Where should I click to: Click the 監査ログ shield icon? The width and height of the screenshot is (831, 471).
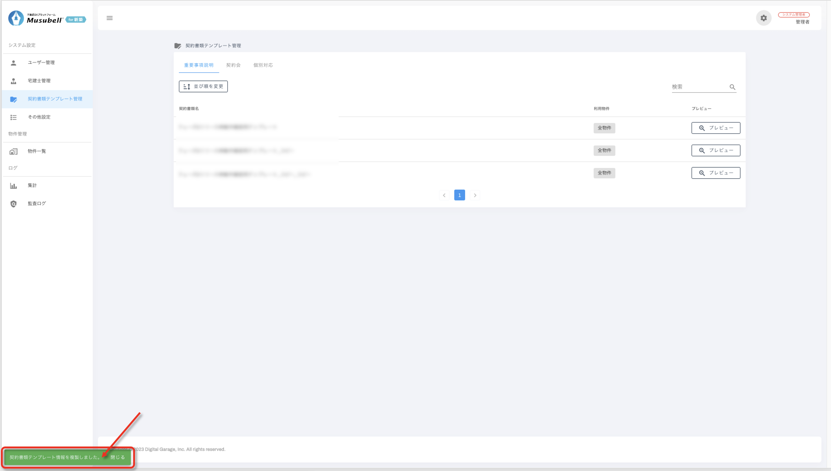13,204
